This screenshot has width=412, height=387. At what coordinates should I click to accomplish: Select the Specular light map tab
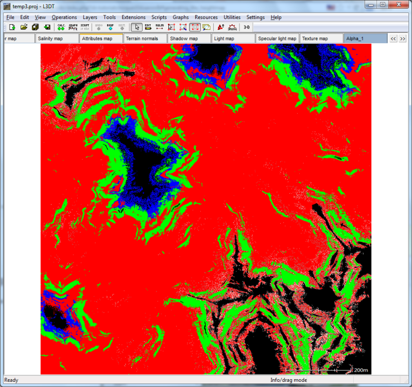tap(277, 39)
